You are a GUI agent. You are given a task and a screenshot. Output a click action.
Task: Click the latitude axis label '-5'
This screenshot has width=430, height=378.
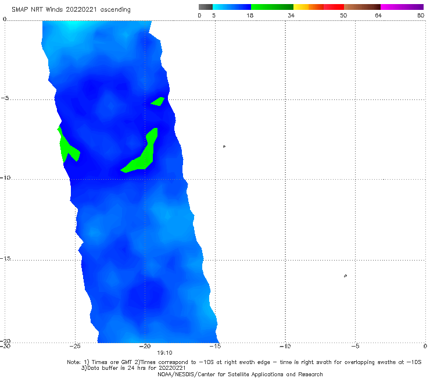[x=5, y=98]
